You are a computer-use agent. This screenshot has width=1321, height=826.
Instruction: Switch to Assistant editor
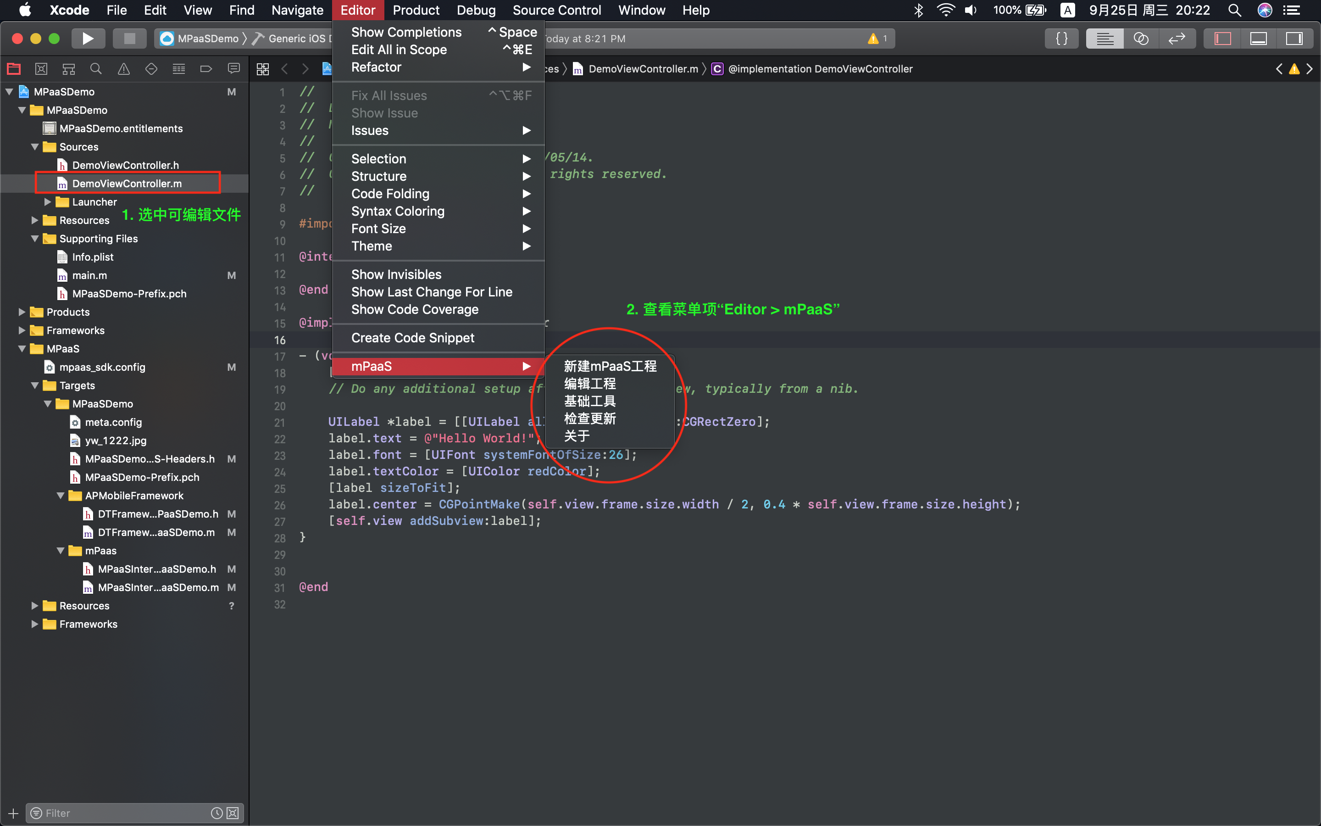1141,38
